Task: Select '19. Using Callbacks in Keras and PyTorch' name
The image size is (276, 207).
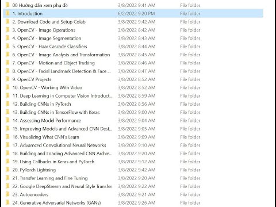Action: [x=53, y=162]
